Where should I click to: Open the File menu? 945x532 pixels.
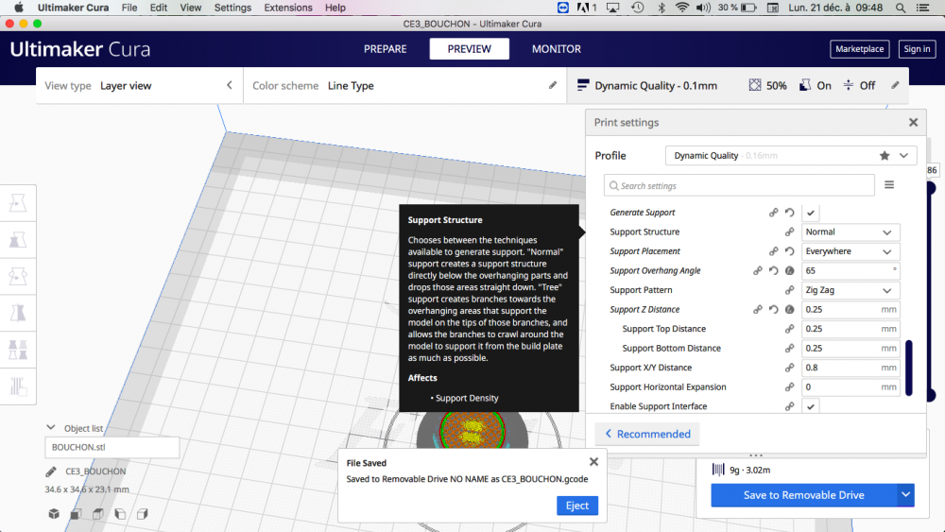point(129,8)
